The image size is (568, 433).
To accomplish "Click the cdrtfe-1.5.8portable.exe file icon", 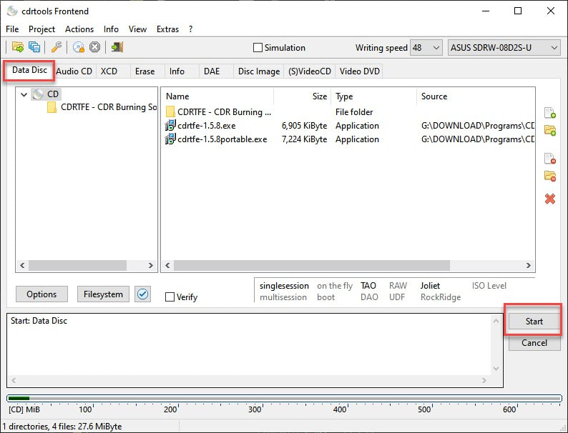I will point(170,139).
